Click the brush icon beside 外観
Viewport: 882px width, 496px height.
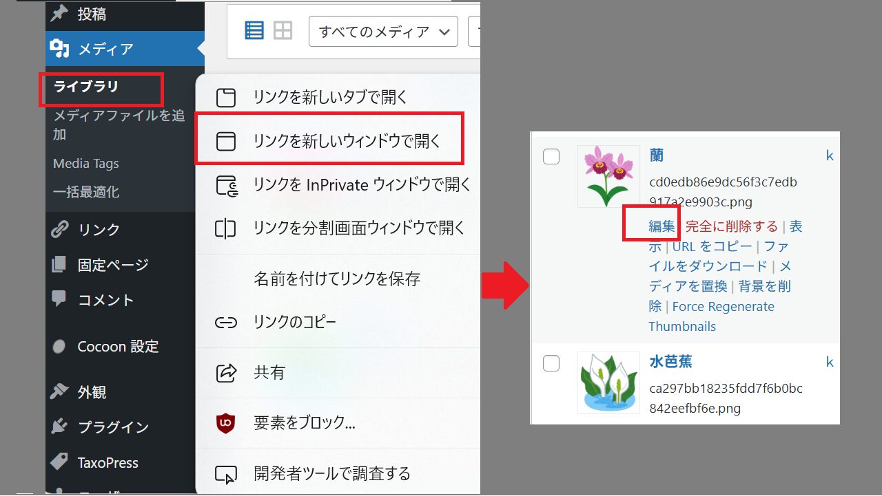(60, 392)
